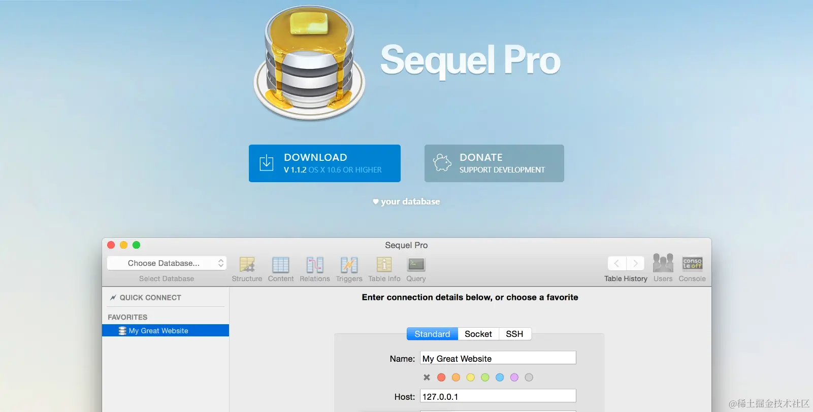Switch to the Standard connection tab

tap(432, 334)
